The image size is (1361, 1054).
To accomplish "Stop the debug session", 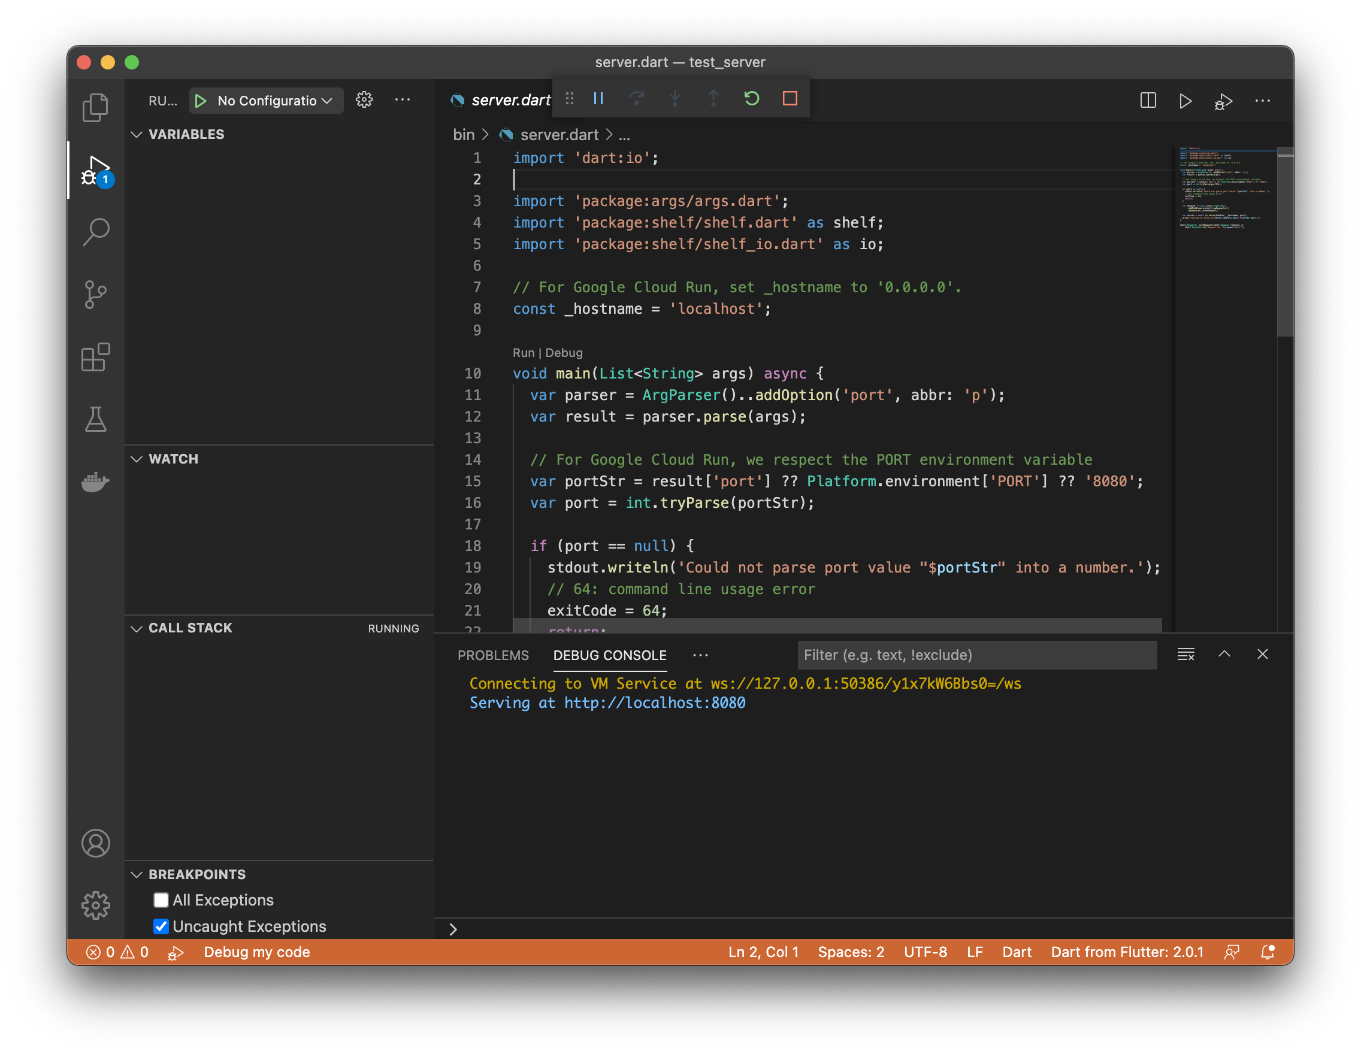I will pos(790,98).
